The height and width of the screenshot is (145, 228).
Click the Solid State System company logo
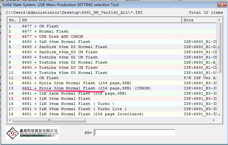click(x=32, y=133)
